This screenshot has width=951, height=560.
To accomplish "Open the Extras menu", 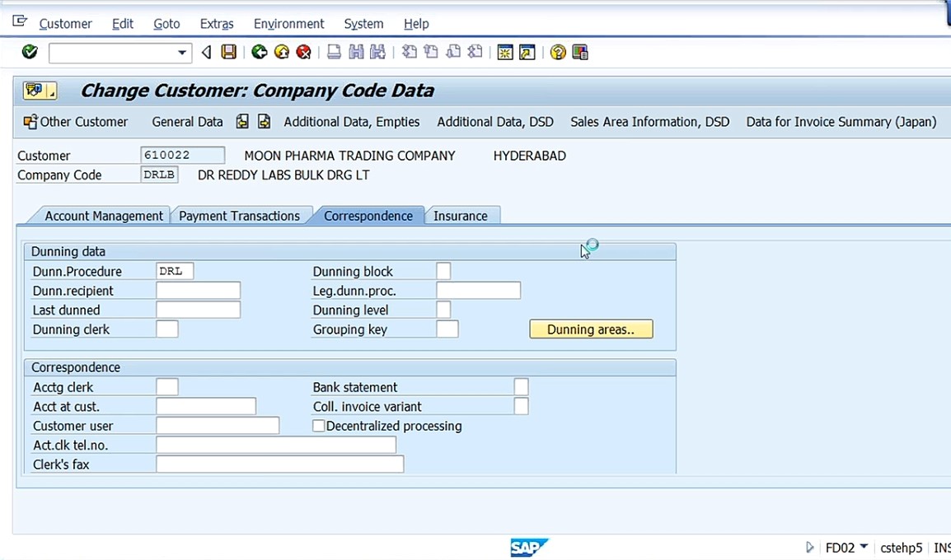I will coord(217,24).
